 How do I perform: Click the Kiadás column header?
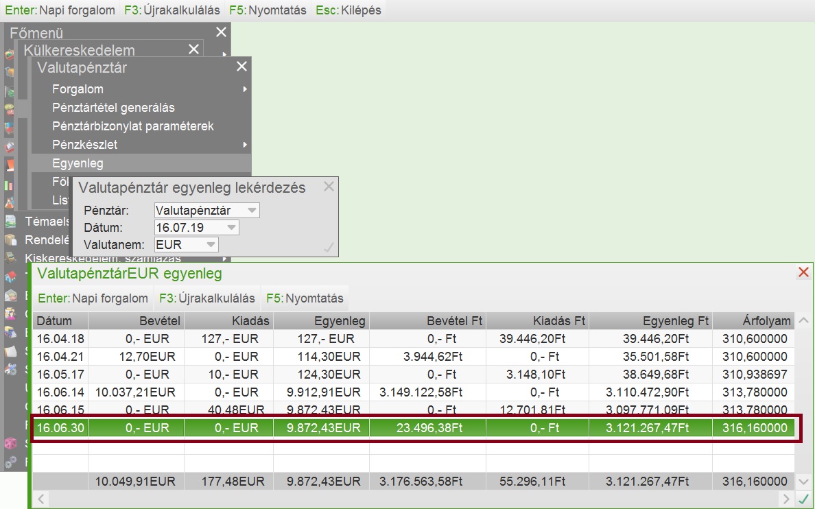[x=228, y=321]
